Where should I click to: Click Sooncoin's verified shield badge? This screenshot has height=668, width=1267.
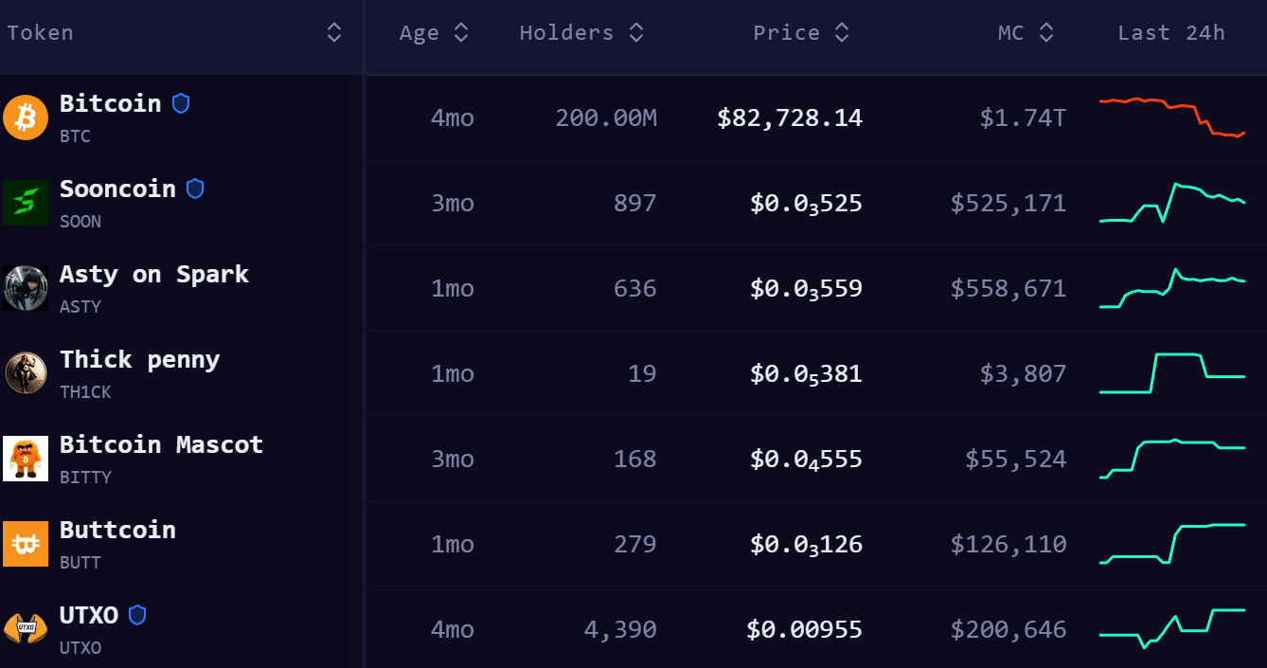pos(195,189)
